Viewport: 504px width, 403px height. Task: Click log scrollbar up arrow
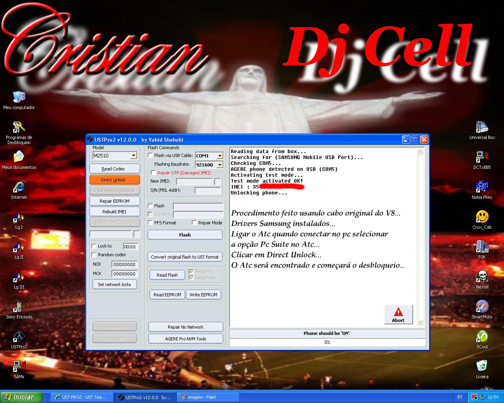point(420,152)
